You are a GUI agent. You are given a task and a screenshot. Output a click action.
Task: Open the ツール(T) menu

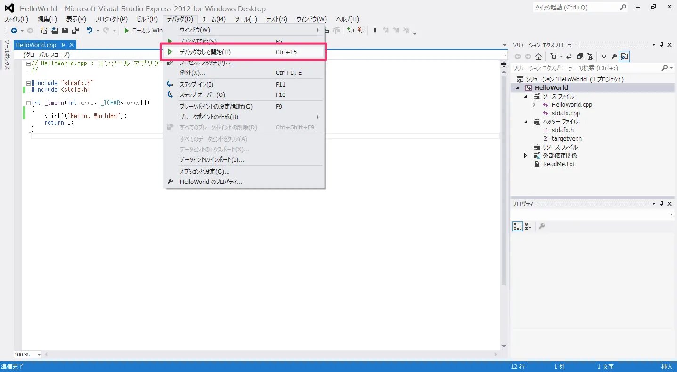click(246, 19)
